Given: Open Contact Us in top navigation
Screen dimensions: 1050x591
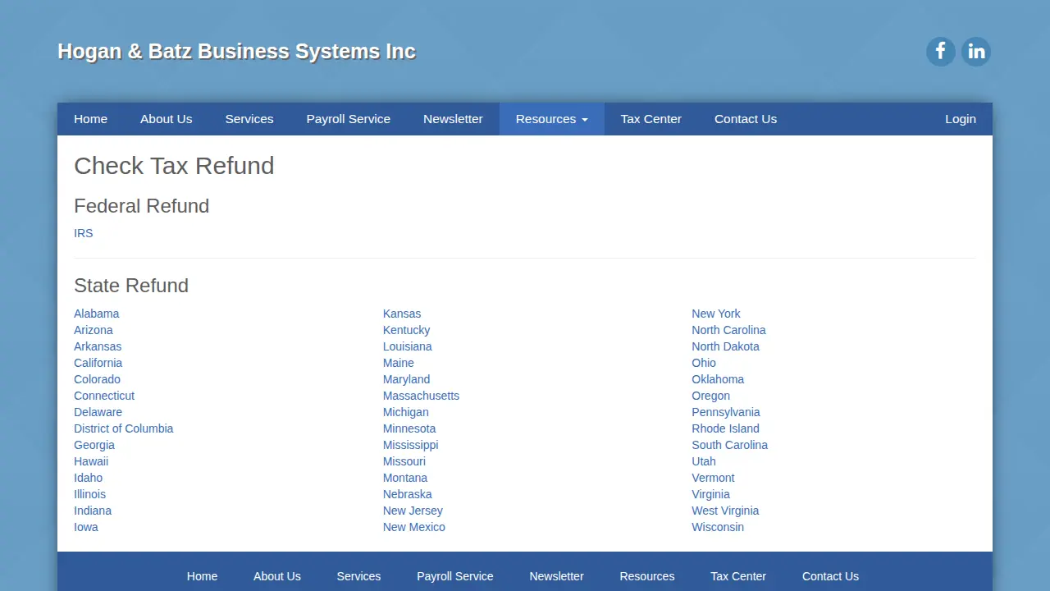Looking at the screenshot, I should point(746,119).
